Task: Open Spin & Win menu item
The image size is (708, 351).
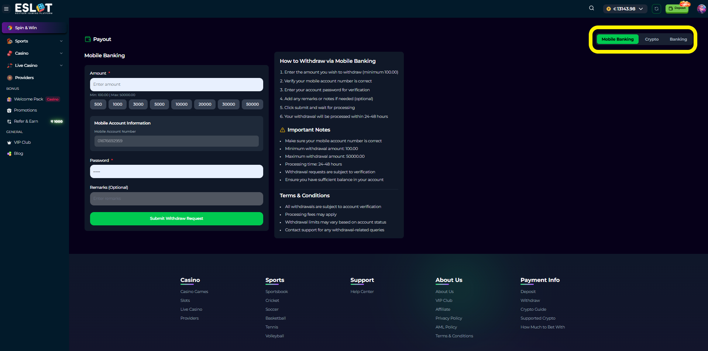Action: [x=34, y=28]
